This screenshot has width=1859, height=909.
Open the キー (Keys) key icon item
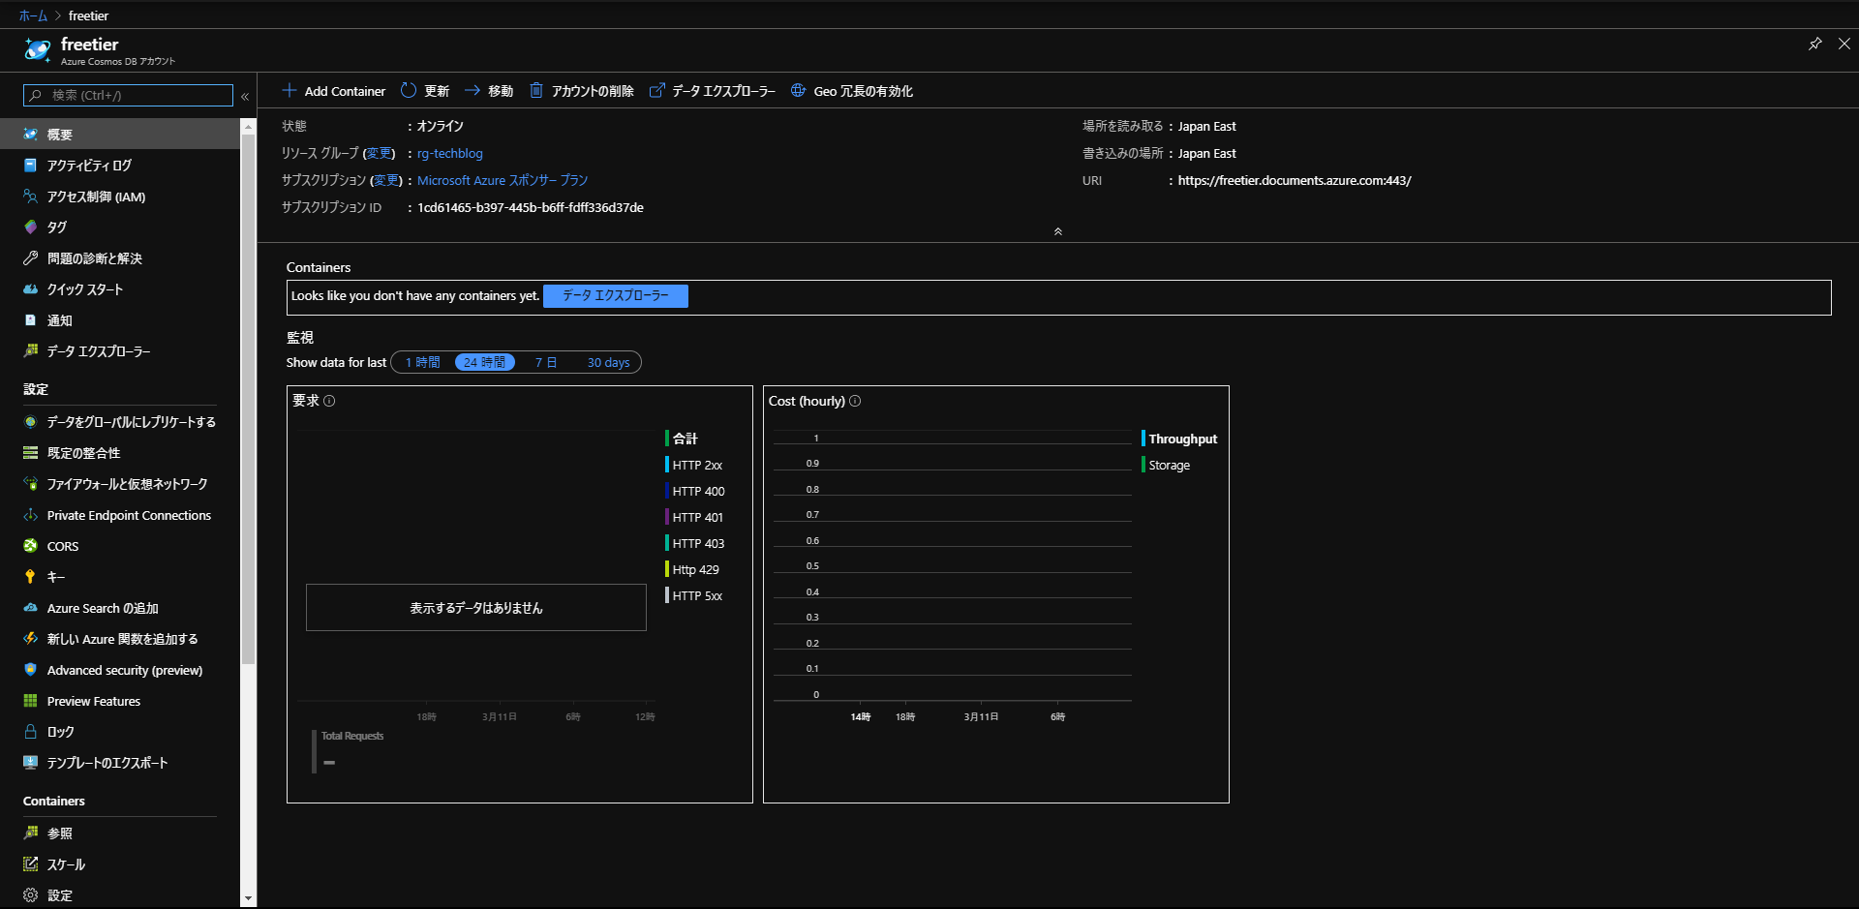pos(31,577)
